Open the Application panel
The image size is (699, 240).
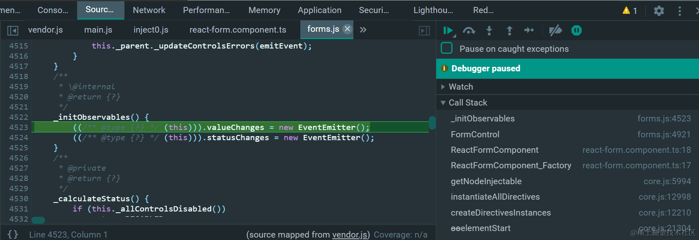[320, 10]
